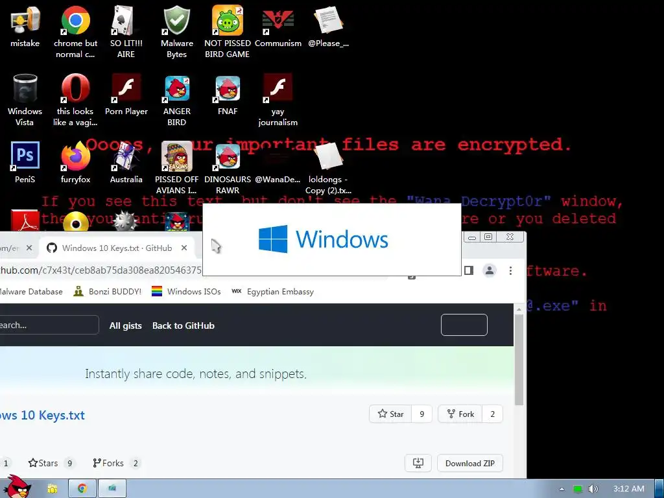Image resolution: width=664 pixels, height=498 pixels.
Task: Click the green tray status icon
Action: [x=578, y=489]
